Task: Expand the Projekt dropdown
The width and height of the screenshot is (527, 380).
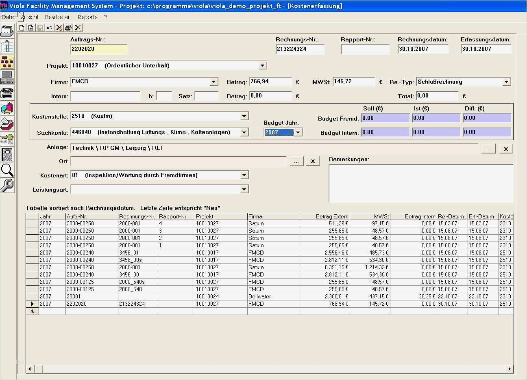Action: tap(262, 65)
